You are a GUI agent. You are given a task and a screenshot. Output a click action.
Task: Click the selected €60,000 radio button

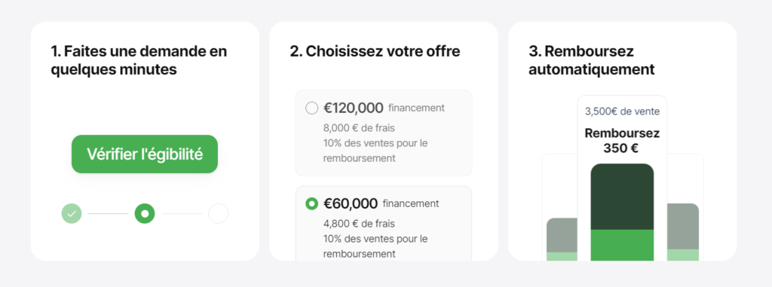(x=311, y=203)
